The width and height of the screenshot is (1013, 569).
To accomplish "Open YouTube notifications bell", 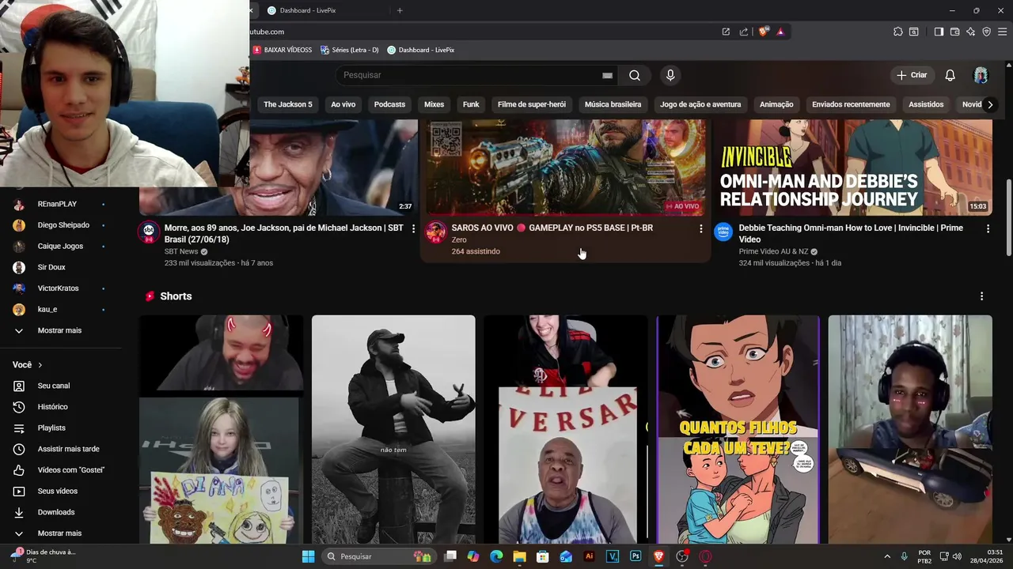I will [x=950, y=75].
